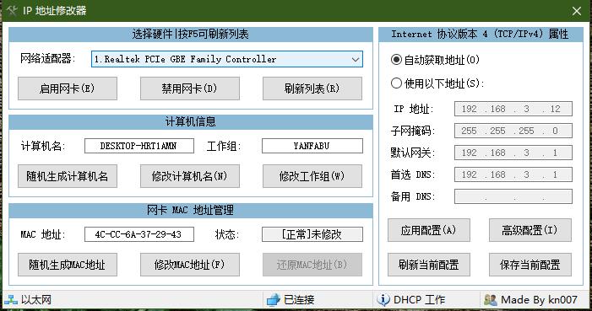Click 应用配置(A) button

(429, 230)
